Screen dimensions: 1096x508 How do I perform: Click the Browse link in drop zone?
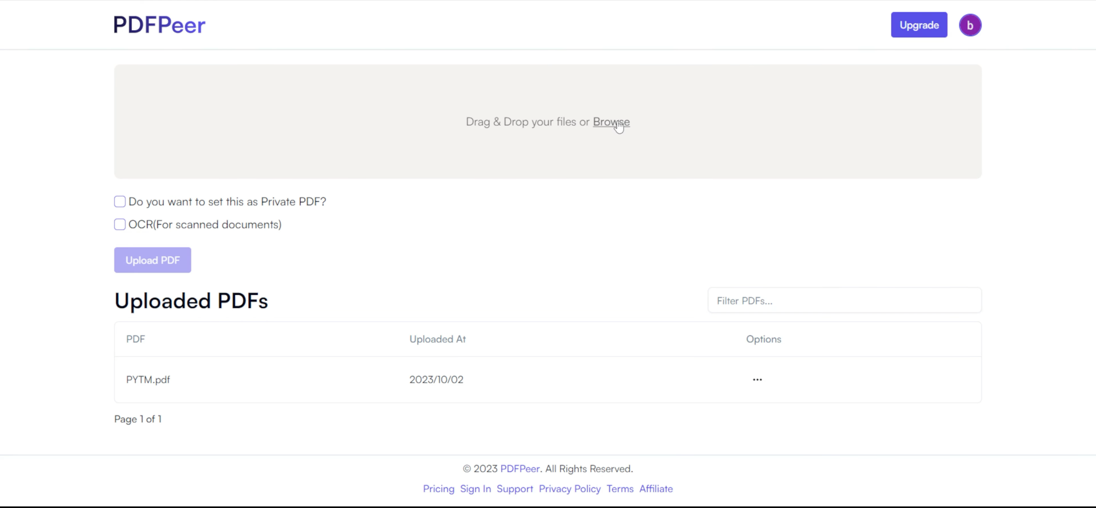[611, 122]
